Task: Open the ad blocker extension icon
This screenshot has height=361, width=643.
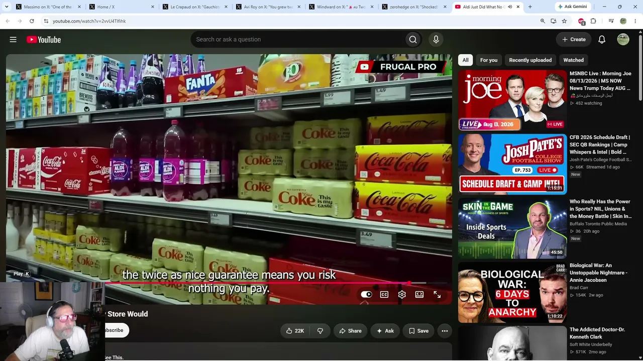Action: point(581,21)
